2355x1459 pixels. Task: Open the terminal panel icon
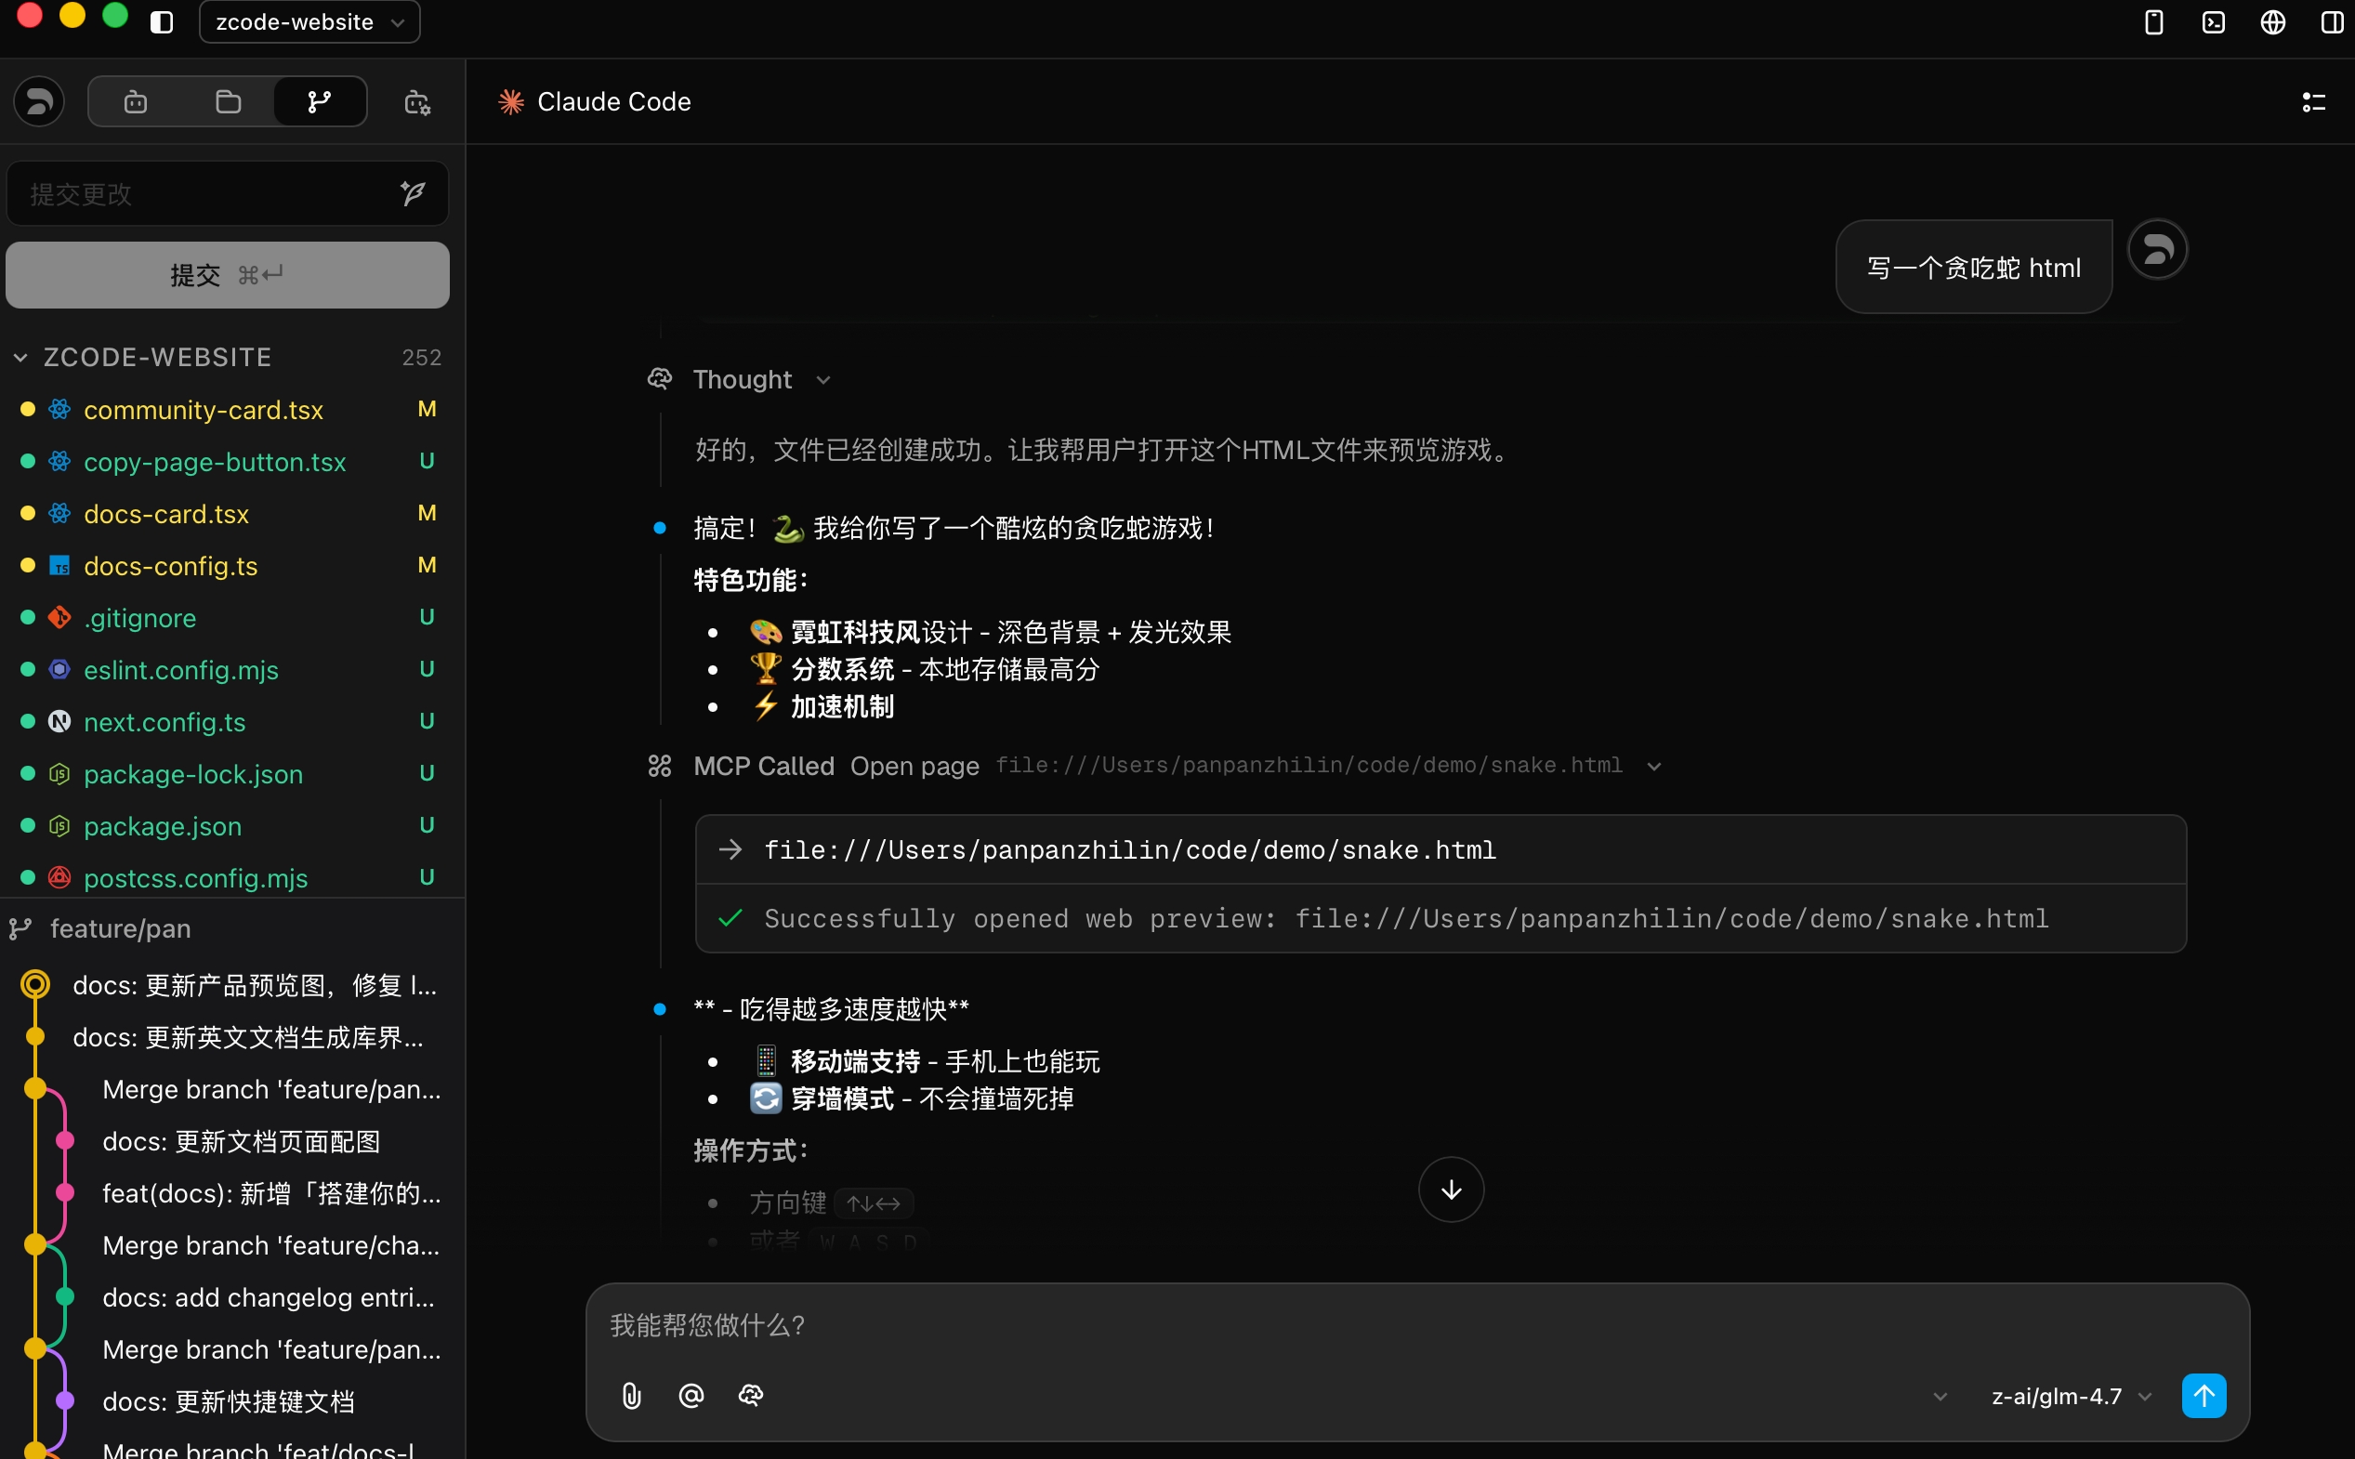(x=2213, y=22)
